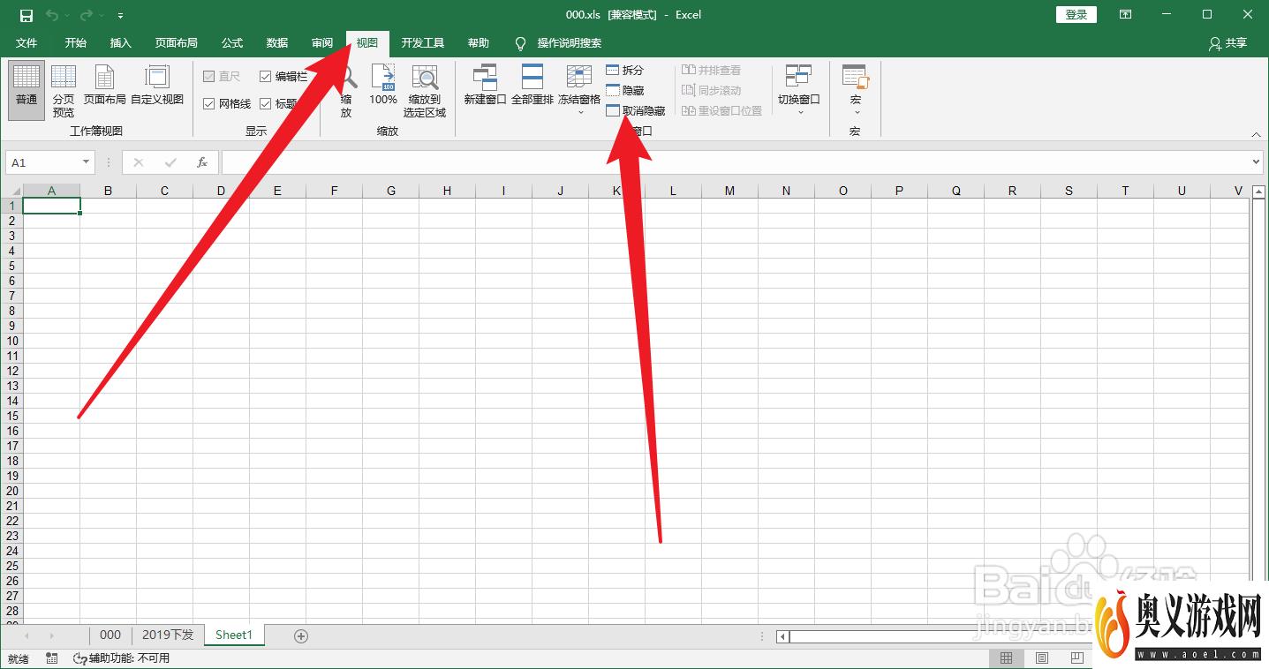The image size is (1269, 669).
Task: Click inside the formula bar input
Action: pyautogui.click(x=736, y=162)
